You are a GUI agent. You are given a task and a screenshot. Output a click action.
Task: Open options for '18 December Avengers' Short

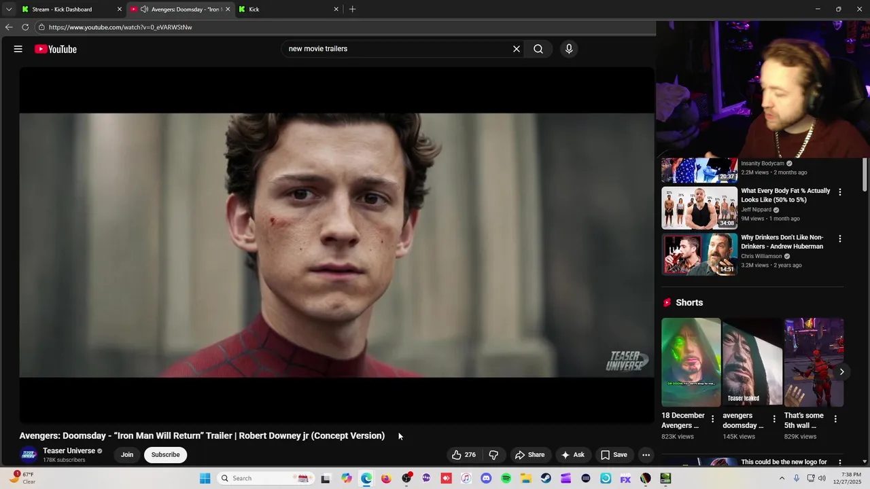(713, 419)
